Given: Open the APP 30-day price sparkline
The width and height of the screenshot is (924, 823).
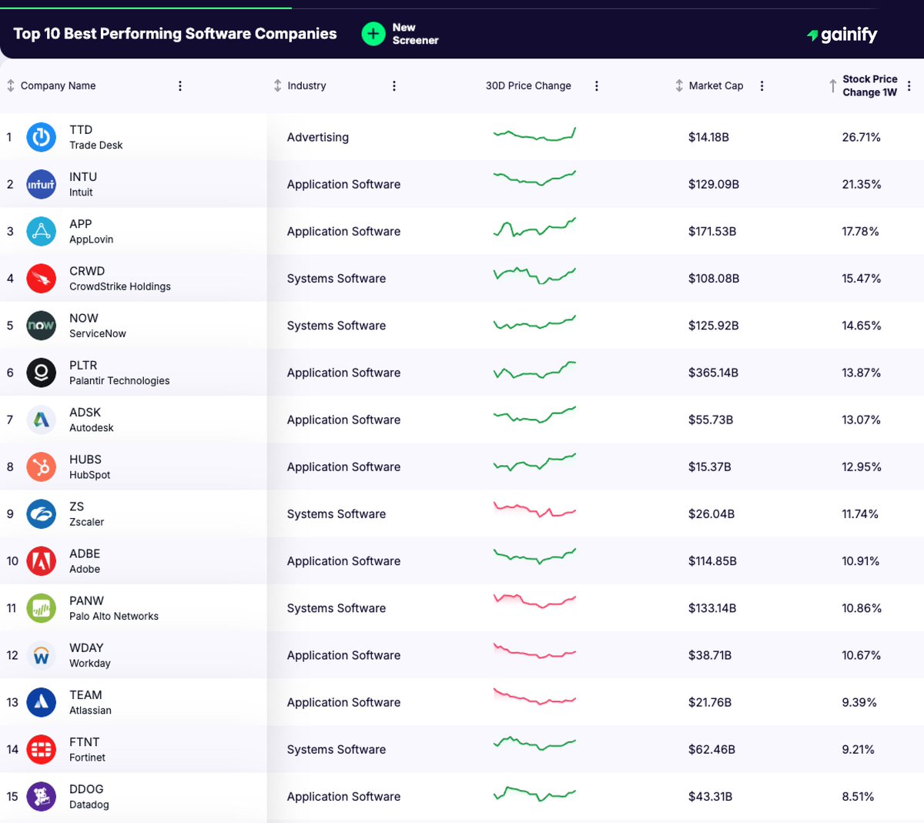Looking at the screenshot, I should pos(534,228).
